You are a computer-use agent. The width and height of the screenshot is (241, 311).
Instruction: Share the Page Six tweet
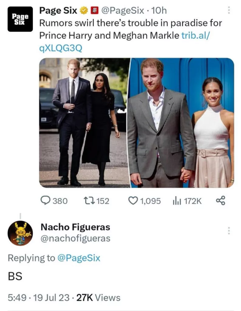pyautogui.click(x=220, y=201)
